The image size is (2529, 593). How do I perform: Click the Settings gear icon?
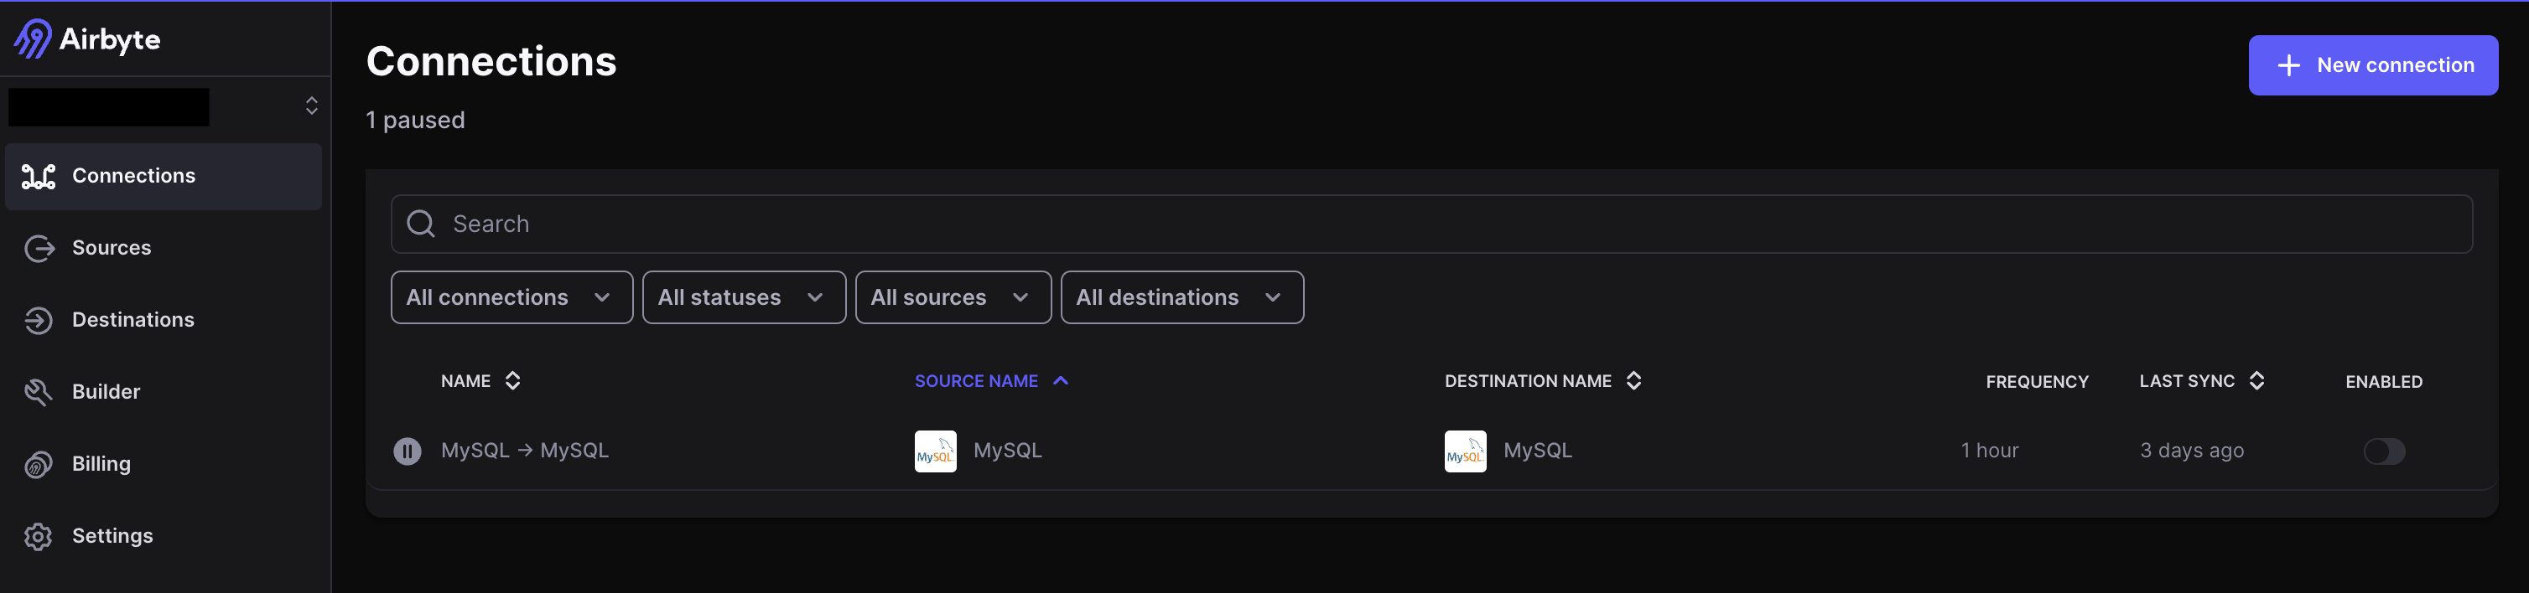point(39,536)
